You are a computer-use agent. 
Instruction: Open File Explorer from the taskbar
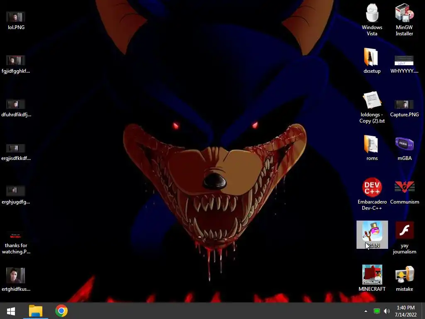click(x=36, y=311)
